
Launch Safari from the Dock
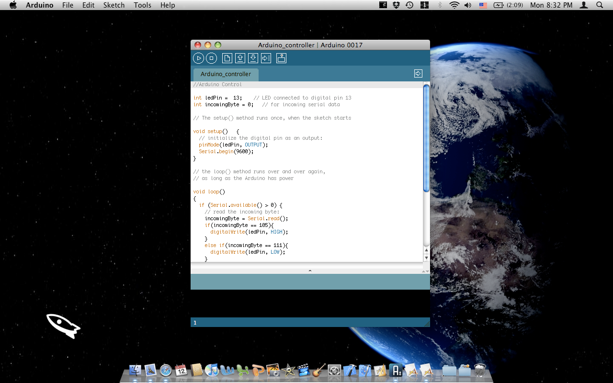[x=166, y=370]
